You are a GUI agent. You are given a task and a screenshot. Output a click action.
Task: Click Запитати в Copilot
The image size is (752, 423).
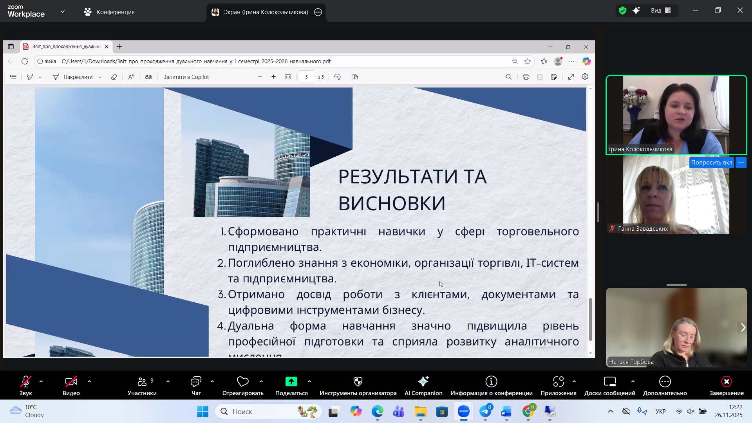pos(186,77)
